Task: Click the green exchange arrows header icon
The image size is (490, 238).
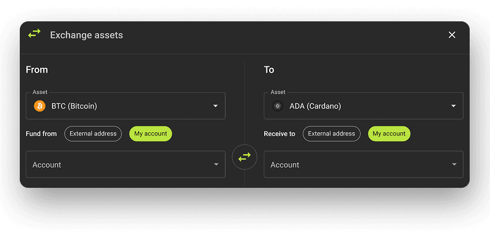Action: pyautogui.click(x=34, y=34)
